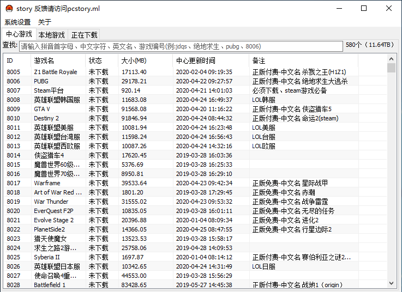402x292 pixels.
Task: Sort by the 大小(MB) column header
Action: pos(146,60)
